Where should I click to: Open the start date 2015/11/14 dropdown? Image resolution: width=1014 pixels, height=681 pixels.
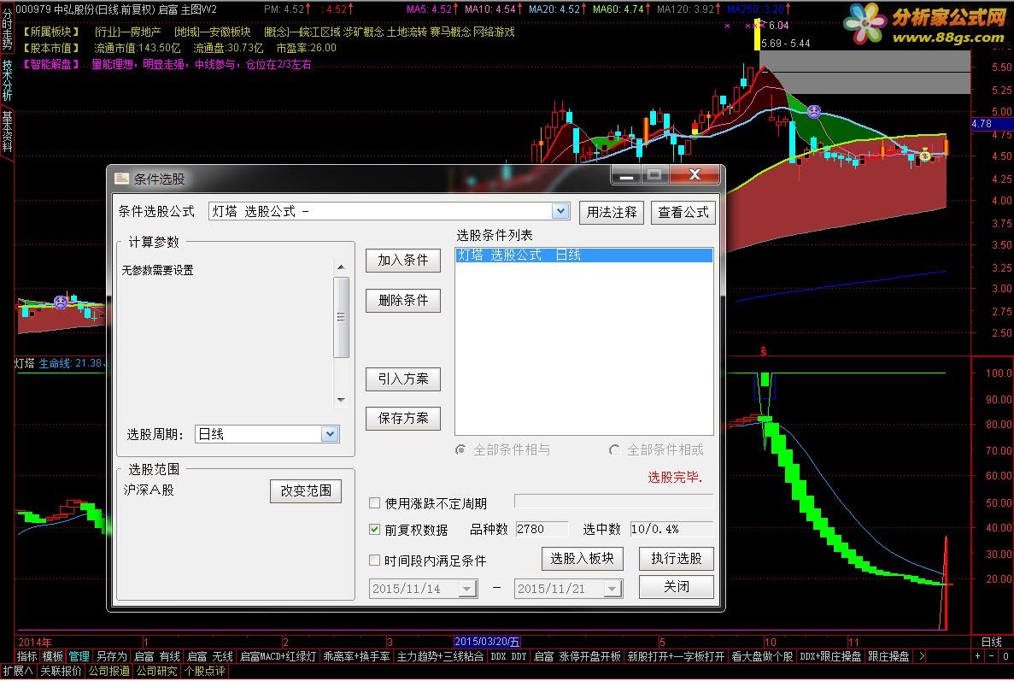pos(467,589)
